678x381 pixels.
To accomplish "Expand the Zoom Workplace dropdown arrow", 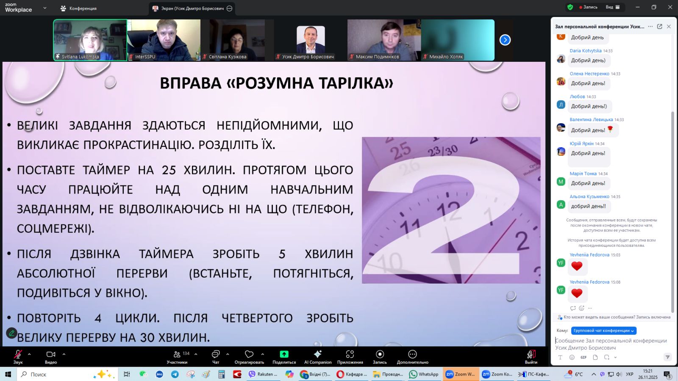I will [x=45, y=8].
